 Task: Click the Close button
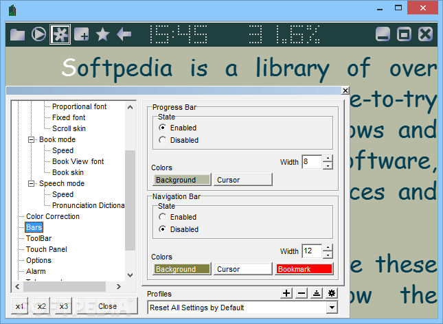tap(107, 306)
